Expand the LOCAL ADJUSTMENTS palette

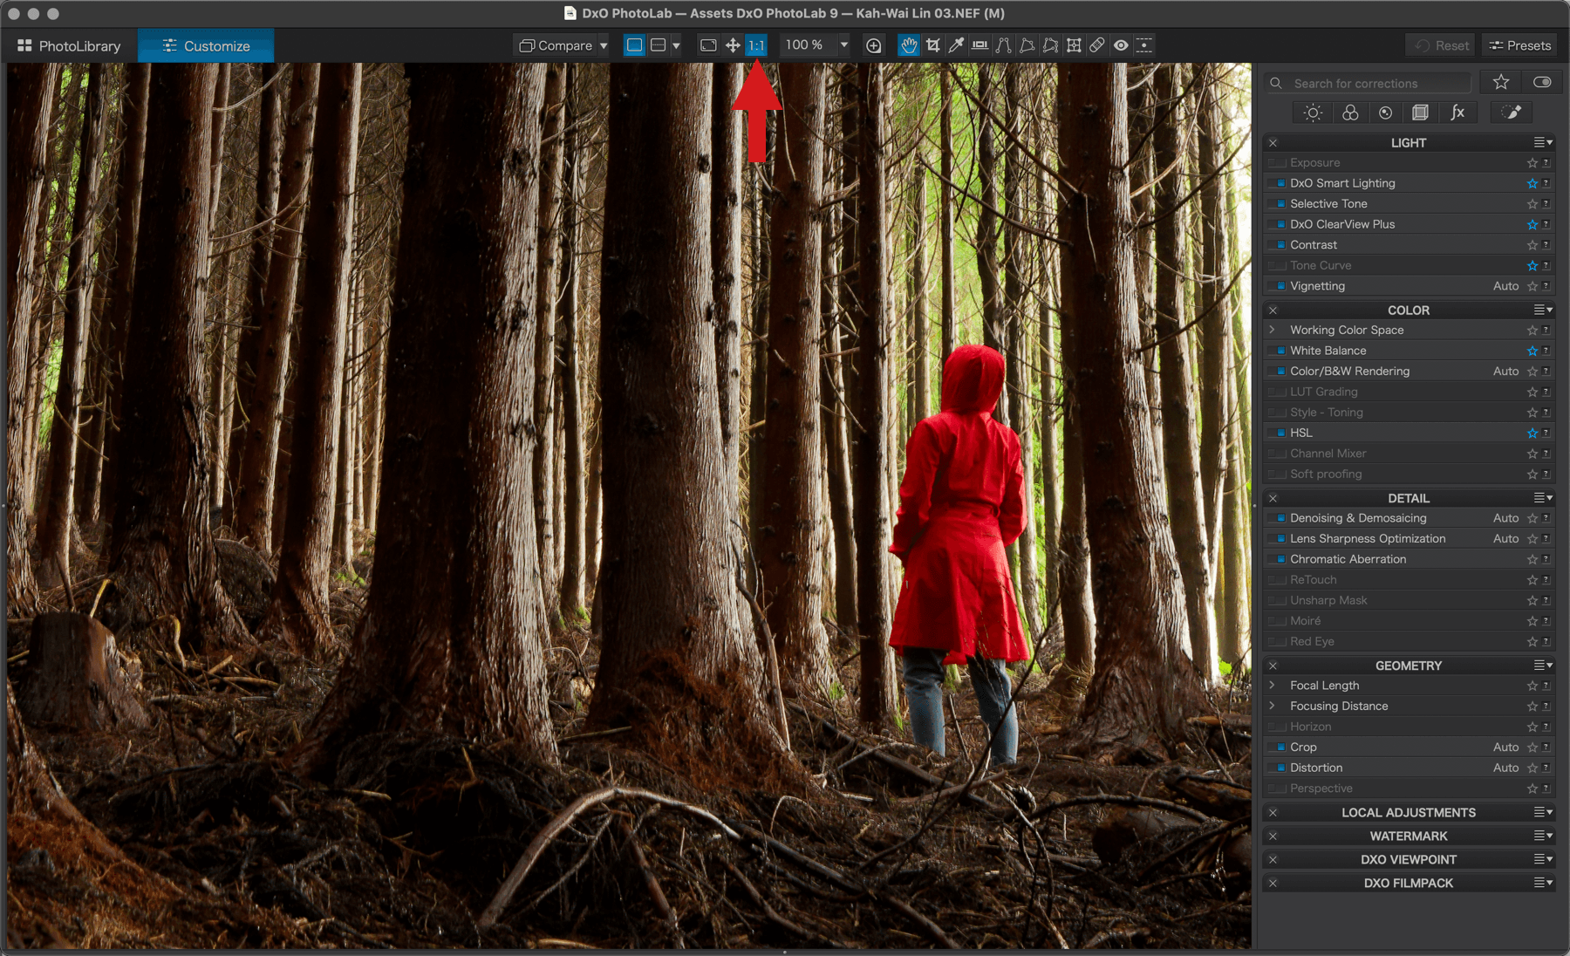(1408, 812)
